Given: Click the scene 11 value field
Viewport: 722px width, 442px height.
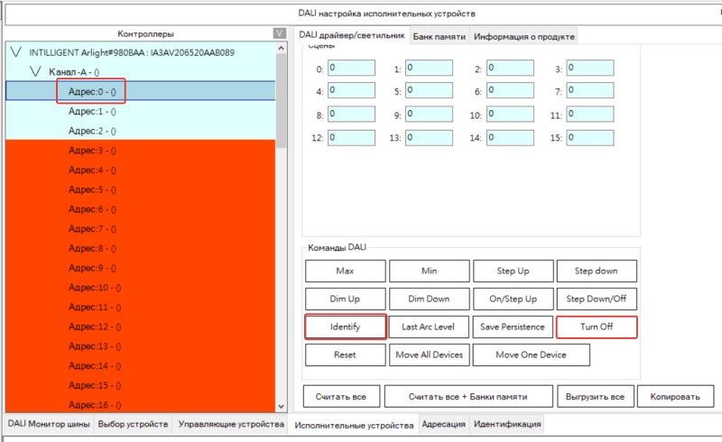Looking at the screenshot, I should coord(590,115).
